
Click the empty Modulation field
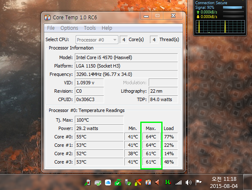pyautogui.click(x=163, y=83)
